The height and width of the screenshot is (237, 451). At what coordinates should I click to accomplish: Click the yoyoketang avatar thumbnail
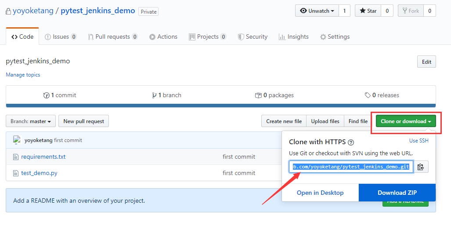point(18,140)
